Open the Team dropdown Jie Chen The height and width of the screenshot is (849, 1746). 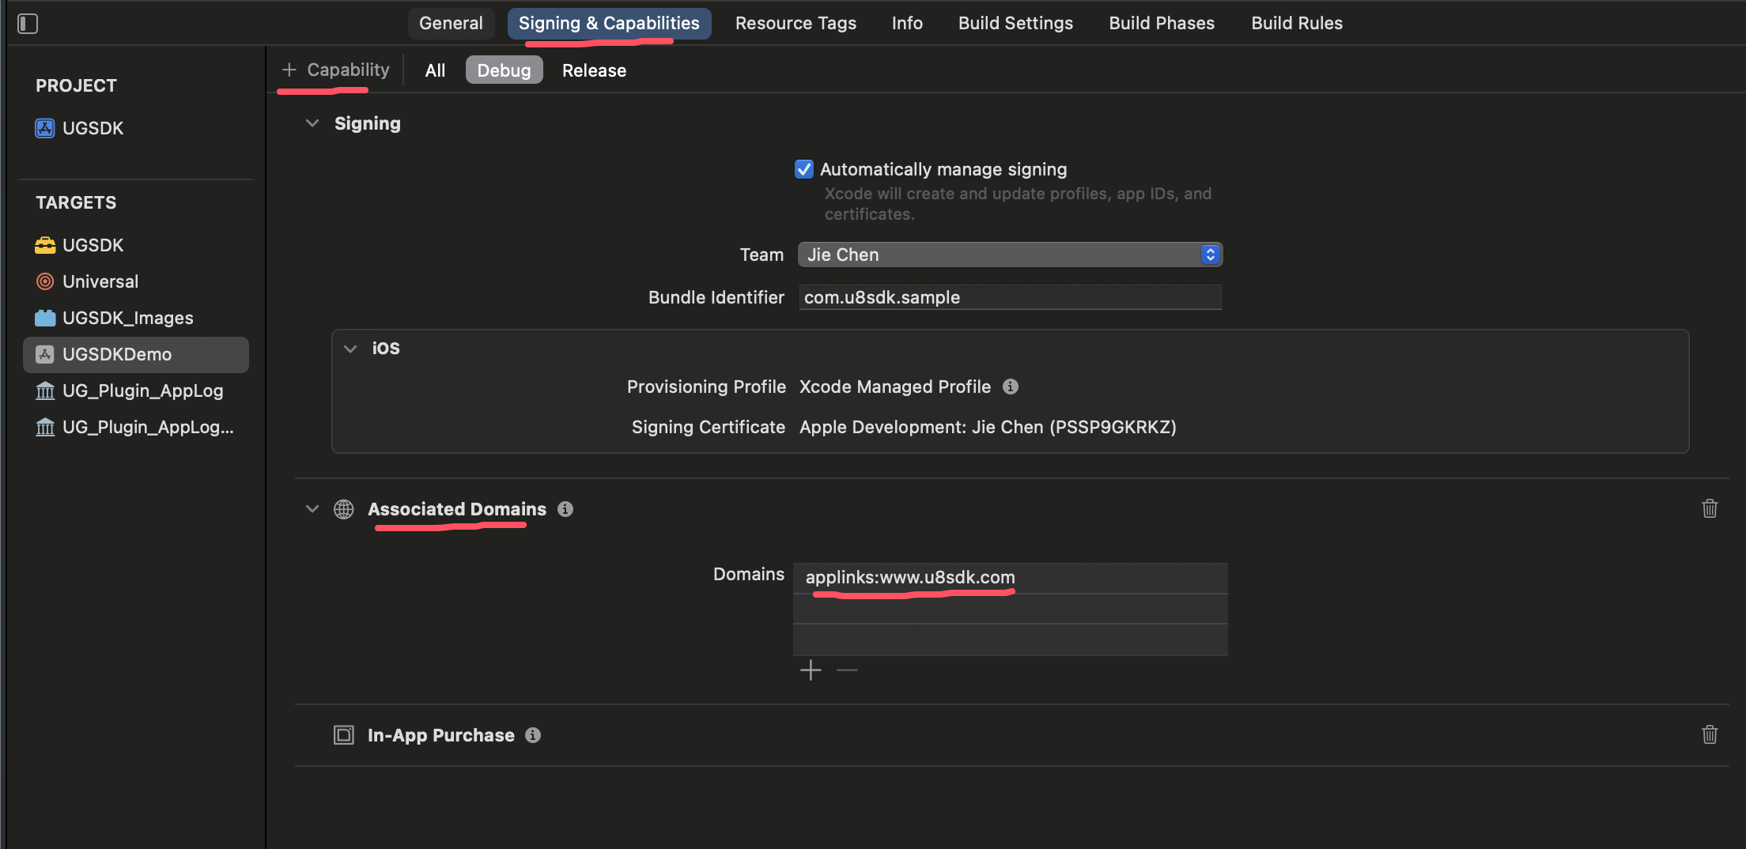point(1010,255)
